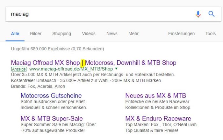Screen dimensions: 223x140
Task: Open the Maciag Offroad MX Shop headline link
Action: (94, 63)
